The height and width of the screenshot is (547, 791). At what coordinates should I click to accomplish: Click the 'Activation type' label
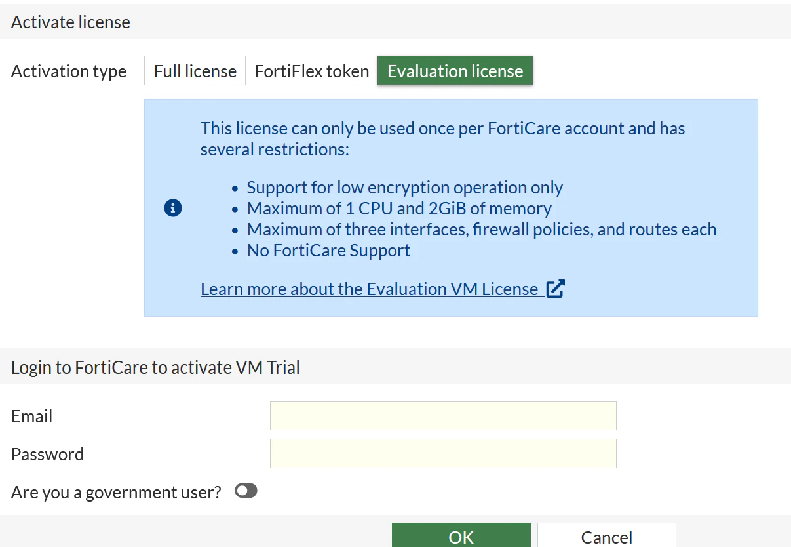tap(69, 71)
